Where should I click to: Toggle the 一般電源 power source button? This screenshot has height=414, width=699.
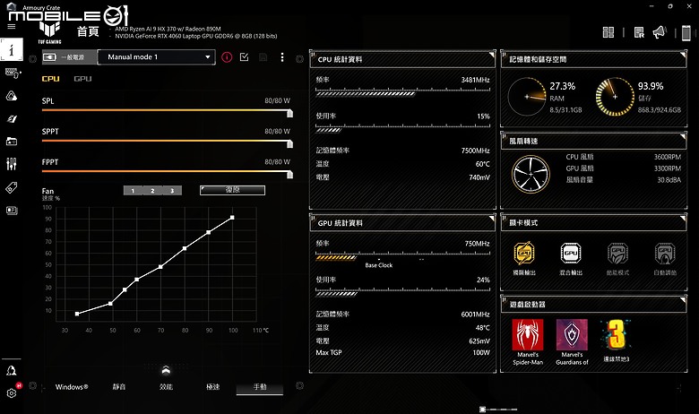69,57
